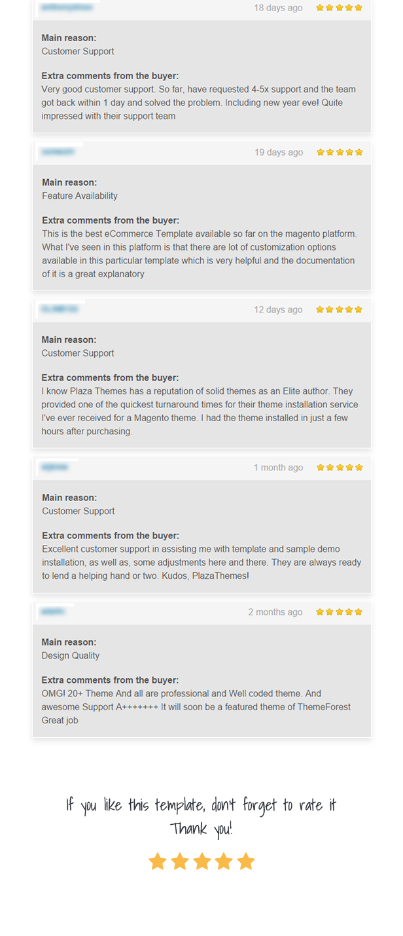403x936 pixels.
Task: Click the '18 days ago' timestamp
Action: click(278, 8)
